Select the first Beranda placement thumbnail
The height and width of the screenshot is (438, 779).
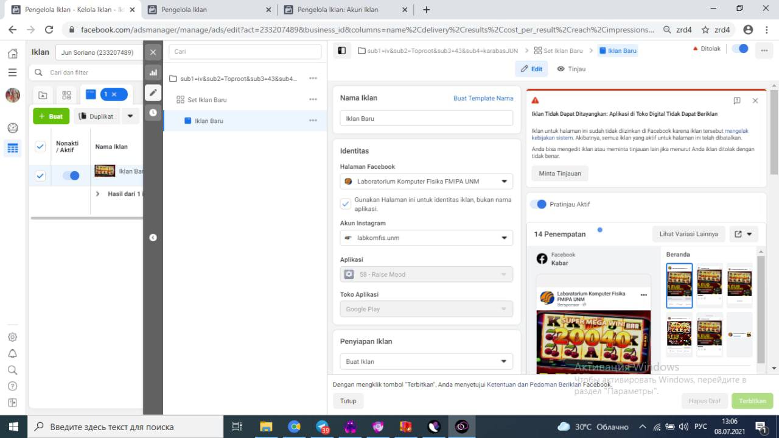[x=679, y=286]
